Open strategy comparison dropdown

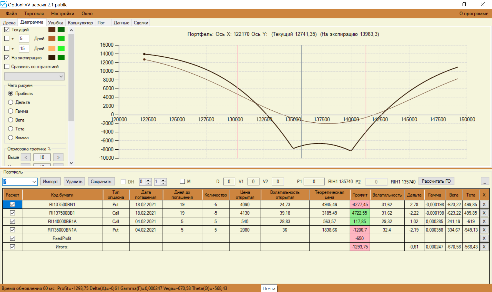point(61,76)
